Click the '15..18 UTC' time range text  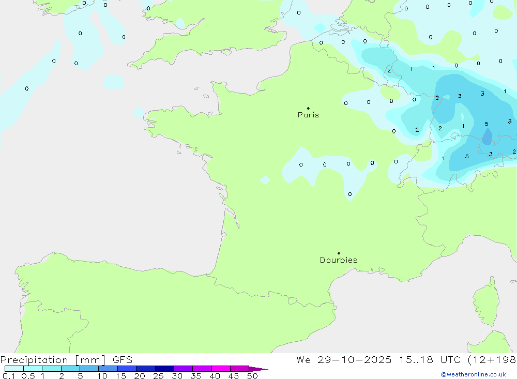pyautogui.click(x=430, y=359)
